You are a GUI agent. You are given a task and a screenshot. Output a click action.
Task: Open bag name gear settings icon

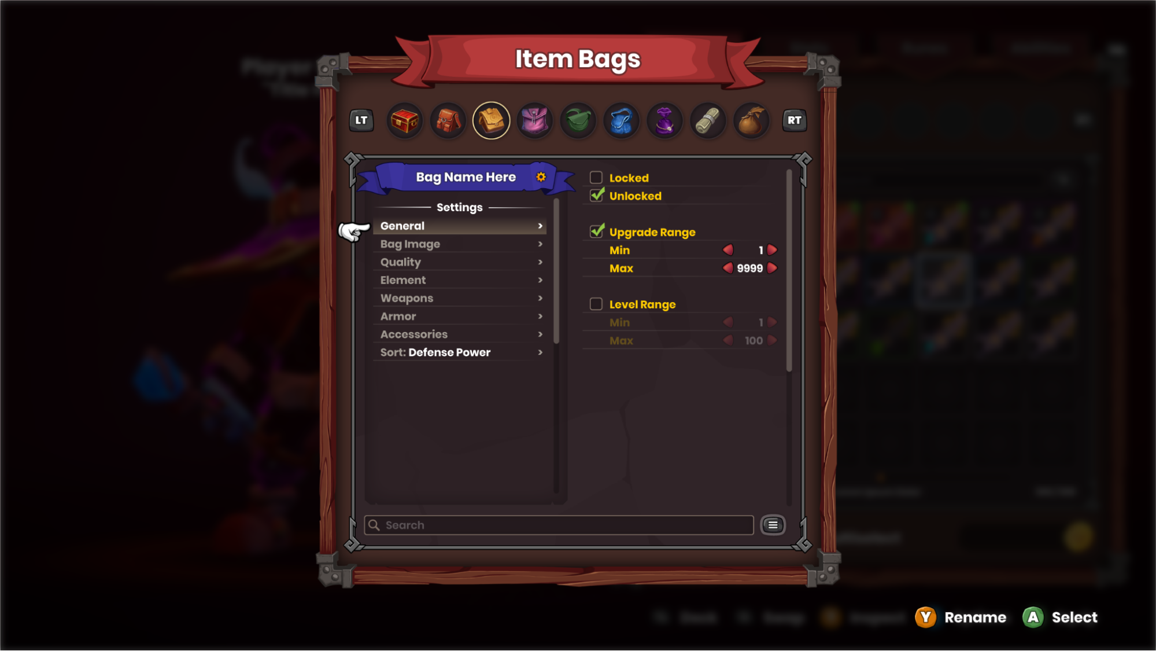click(x=541, y=177)
